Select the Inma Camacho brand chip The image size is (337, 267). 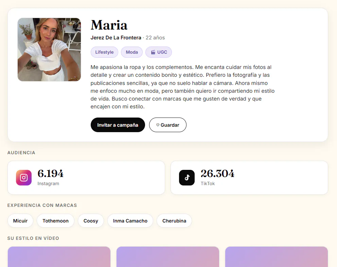pyautogui.click(x=130, y=221)
